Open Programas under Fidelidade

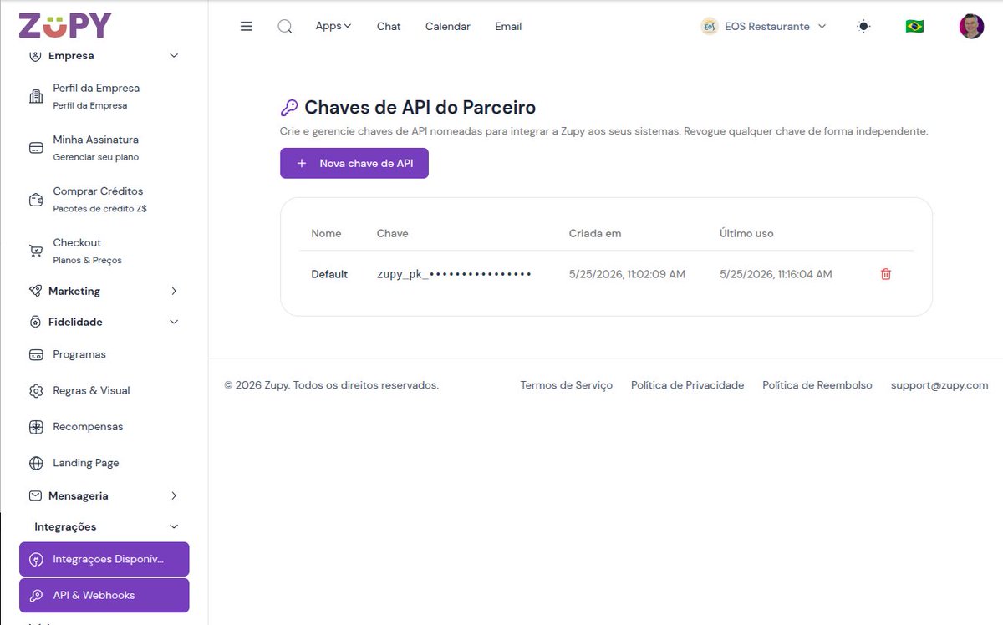point(104,354)
